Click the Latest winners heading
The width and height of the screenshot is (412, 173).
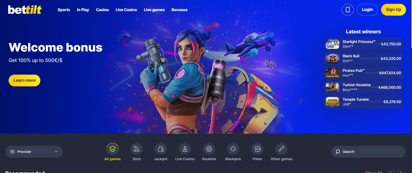[363, 32]
